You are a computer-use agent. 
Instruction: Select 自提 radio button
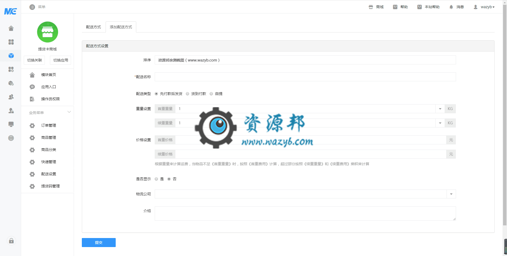tap(211, 94)
